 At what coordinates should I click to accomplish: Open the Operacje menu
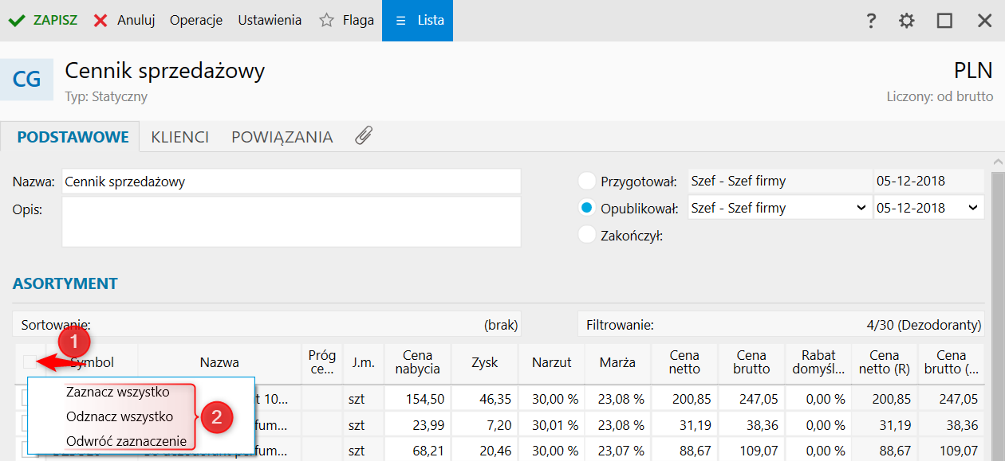[x=196, y=21]
